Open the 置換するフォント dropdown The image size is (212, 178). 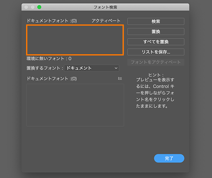tap(92, 68)
